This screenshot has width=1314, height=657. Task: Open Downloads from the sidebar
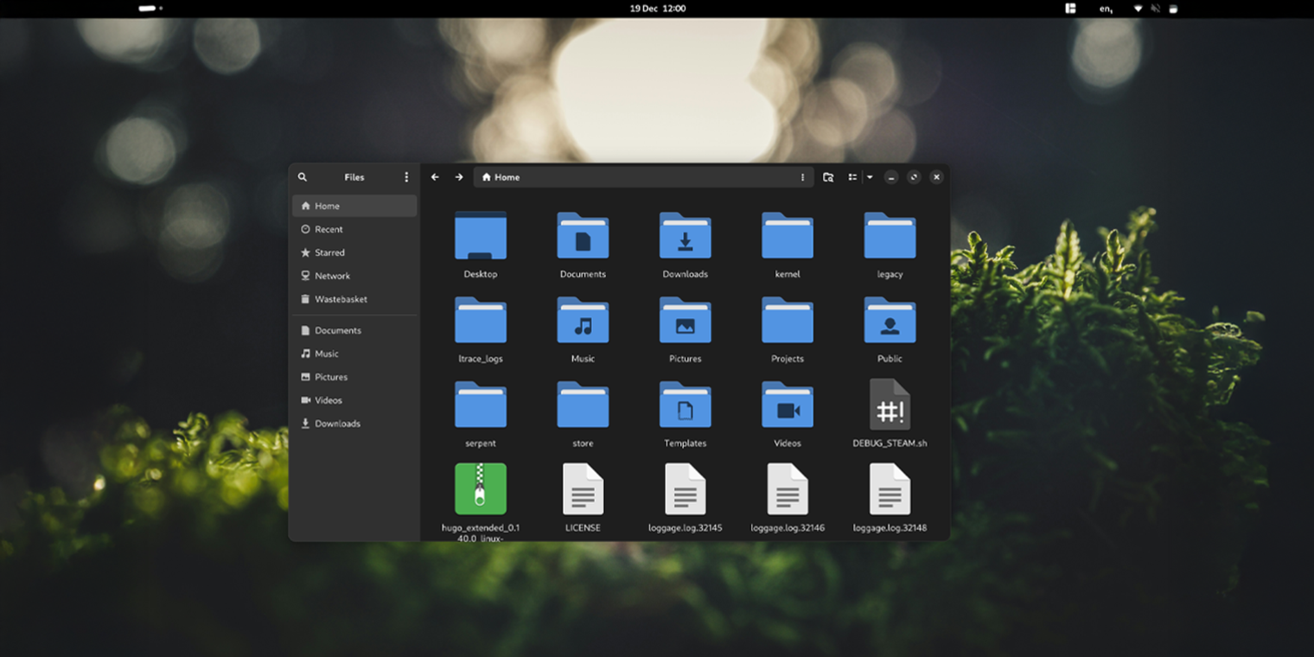(x=339, y=424)
